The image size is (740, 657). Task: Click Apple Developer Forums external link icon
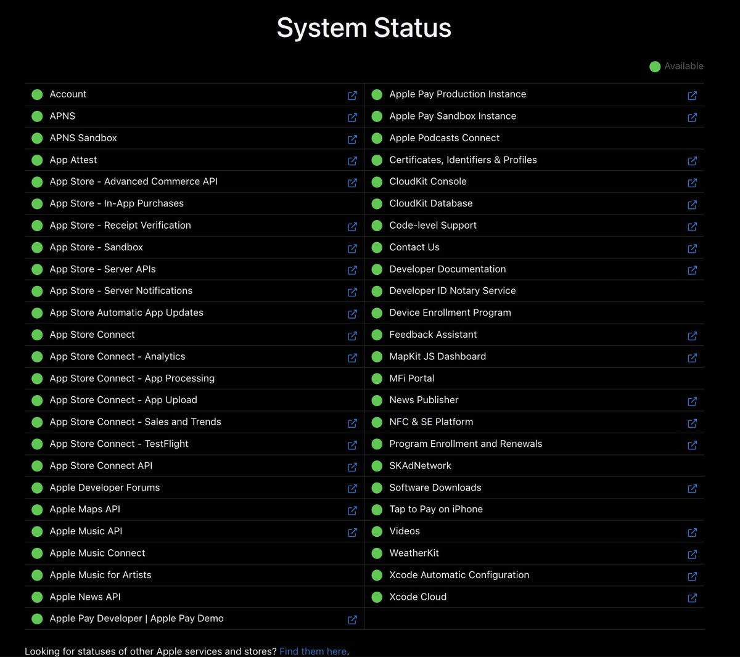coord(352,488)
